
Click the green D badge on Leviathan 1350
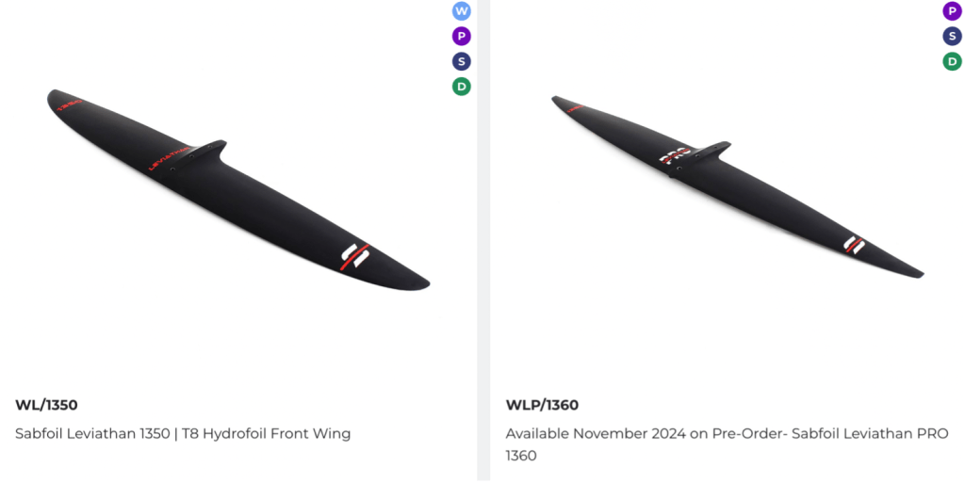point(461,87)
